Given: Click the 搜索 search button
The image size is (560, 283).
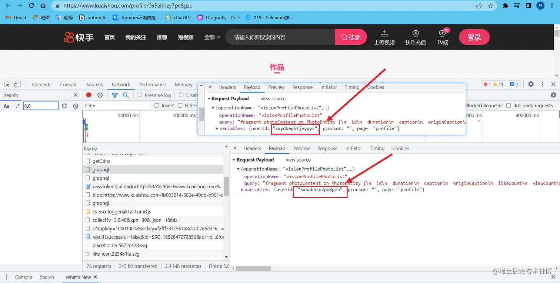Looking at the screenshot, I should point(351,37).
